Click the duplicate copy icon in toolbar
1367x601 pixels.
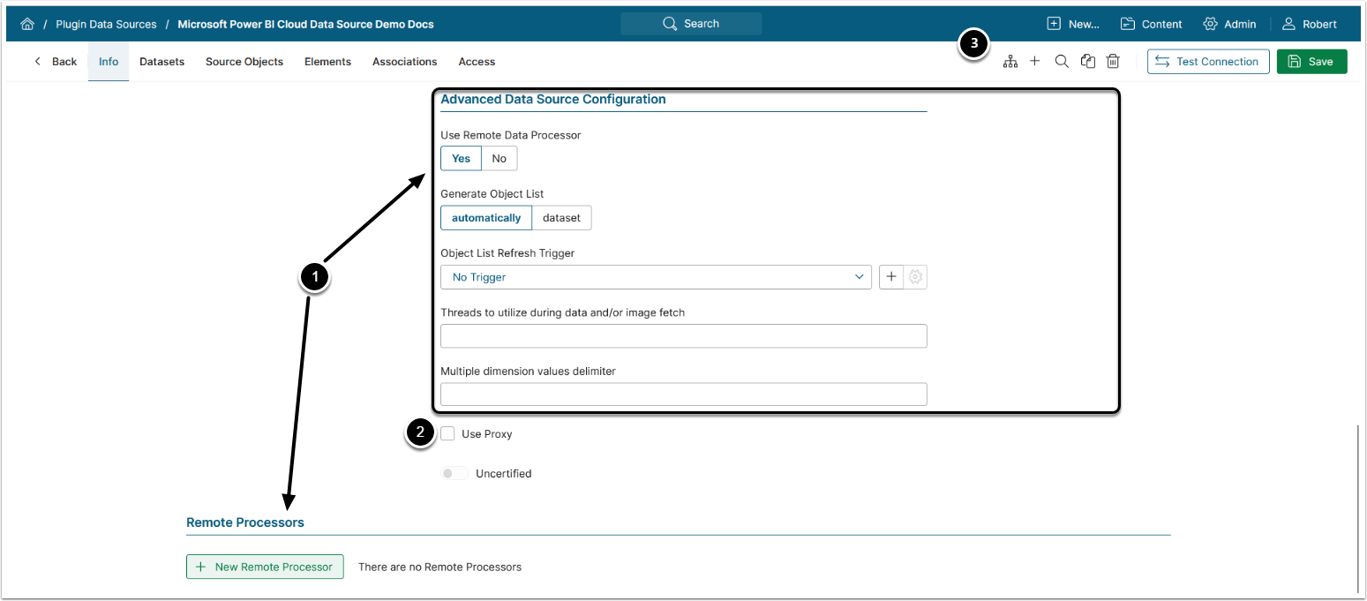click(x=1088, y=62)
